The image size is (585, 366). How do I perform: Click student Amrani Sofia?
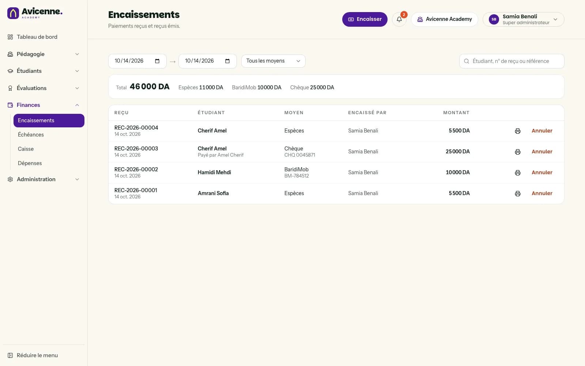(x=213, y=193)
